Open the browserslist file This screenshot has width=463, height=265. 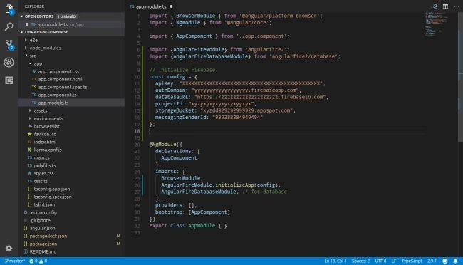pyautogui.click(x=46, y=126)
